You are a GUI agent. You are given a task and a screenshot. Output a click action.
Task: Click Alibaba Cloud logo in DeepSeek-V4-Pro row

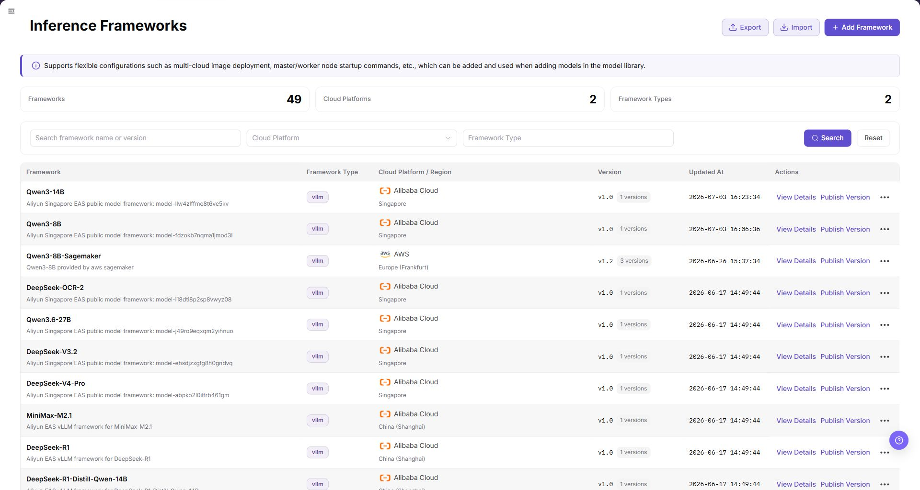pos(385,382)
